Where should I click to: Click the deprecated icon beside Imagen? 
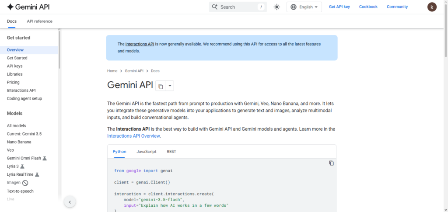(x=25, y=183)
